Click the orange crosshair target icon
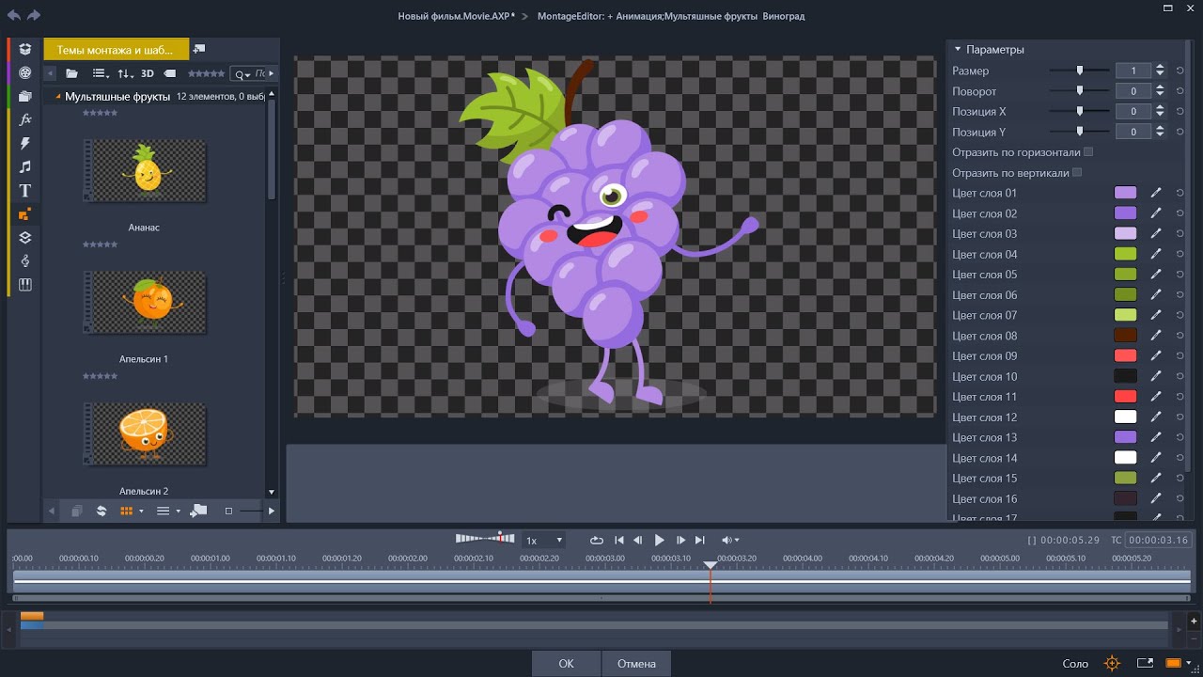 (x=1112, y=663)
